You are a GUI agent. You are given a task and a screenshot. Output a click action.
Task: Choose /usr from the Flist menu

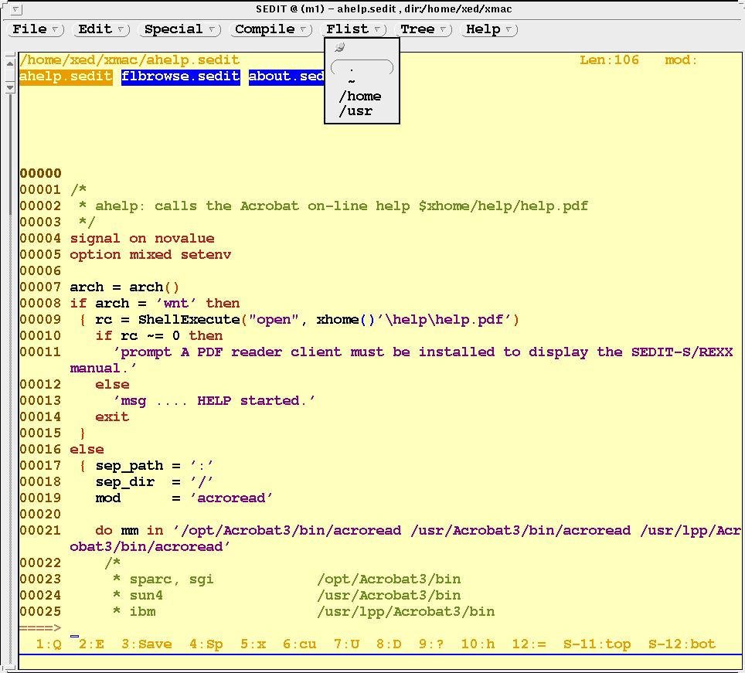(x=355, y=111)
